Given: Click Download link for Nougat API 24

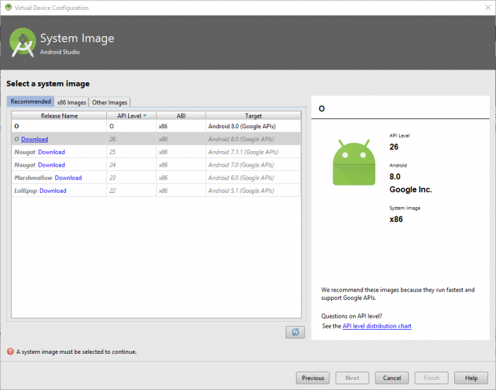Looking at the screenshot, I should (51, 165).
